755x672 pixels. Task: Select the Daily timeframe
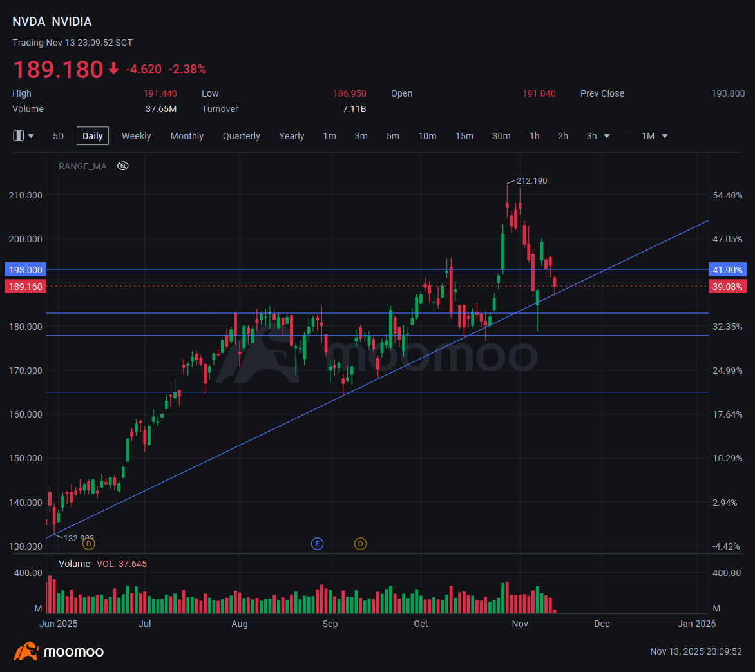(93, 136)
